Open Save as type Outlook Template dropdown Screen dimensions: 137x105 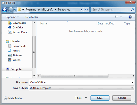[x=81, y=88]
